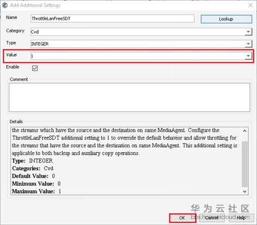Select the Type field showing INTEGER
The width and height of the screenshot is (257, 225).
pyautogui.click(x=138, y=44)
